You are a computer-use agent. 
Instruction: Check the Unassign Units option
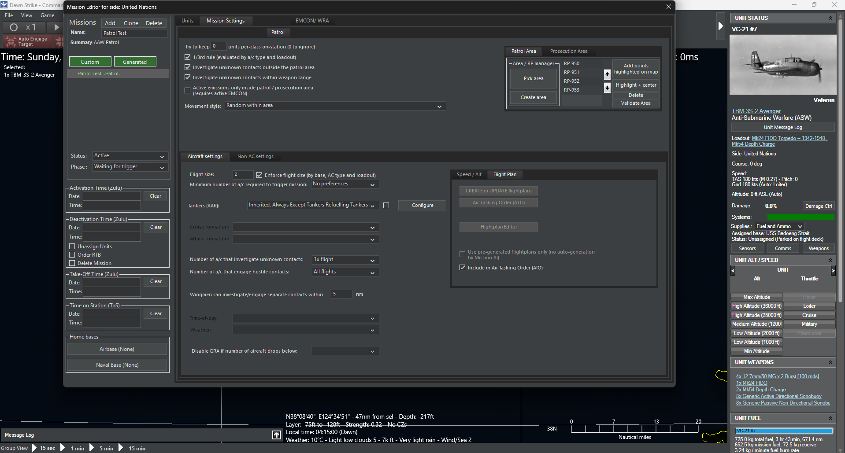[x=72, y=246]
